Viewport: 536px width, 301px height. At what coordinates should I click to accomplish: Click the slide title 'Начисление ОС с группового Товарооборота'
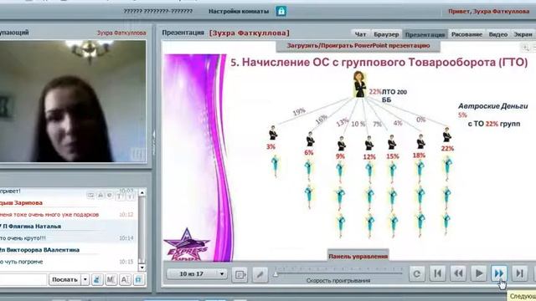click(x=379, y=63)
